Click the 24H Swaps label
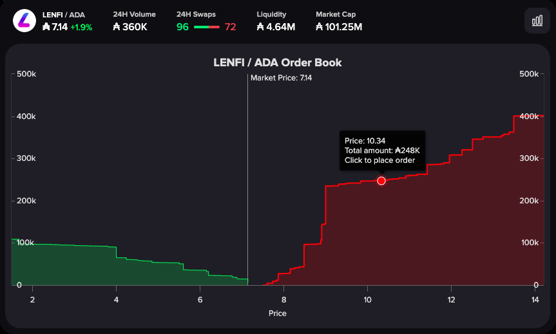Image resolution: width=556 pixels, height=334 pixels. point(196,15)
